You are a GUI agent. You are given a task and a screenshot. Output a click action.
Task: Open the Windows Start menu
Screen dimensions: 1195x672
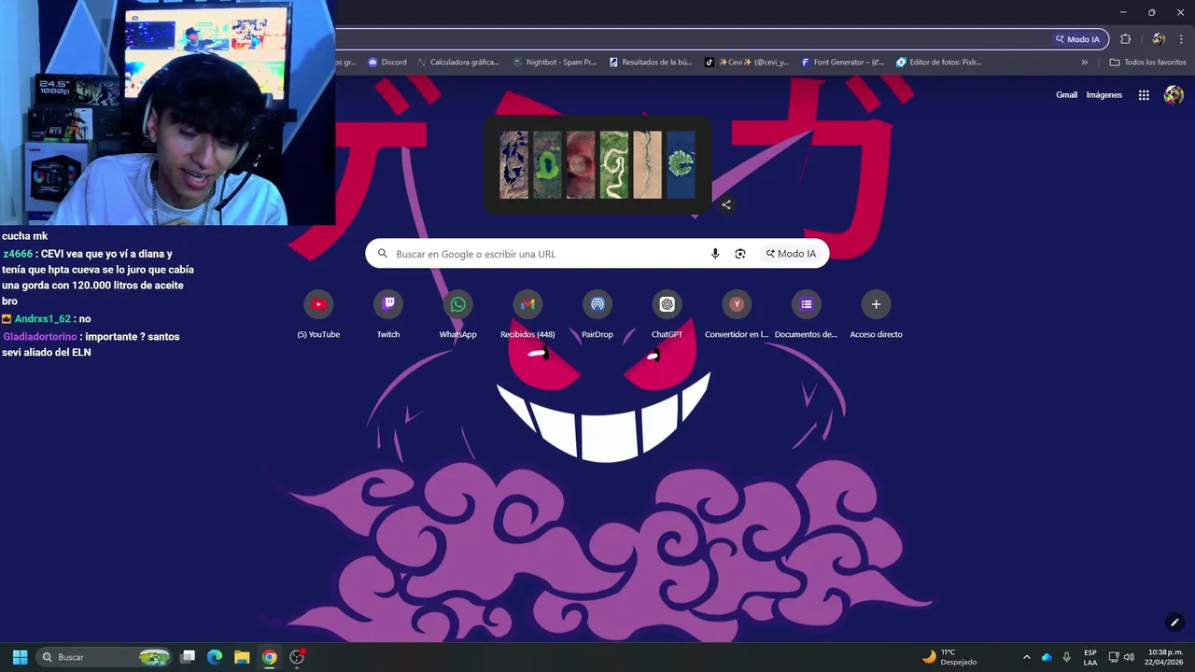coord(20,657)
